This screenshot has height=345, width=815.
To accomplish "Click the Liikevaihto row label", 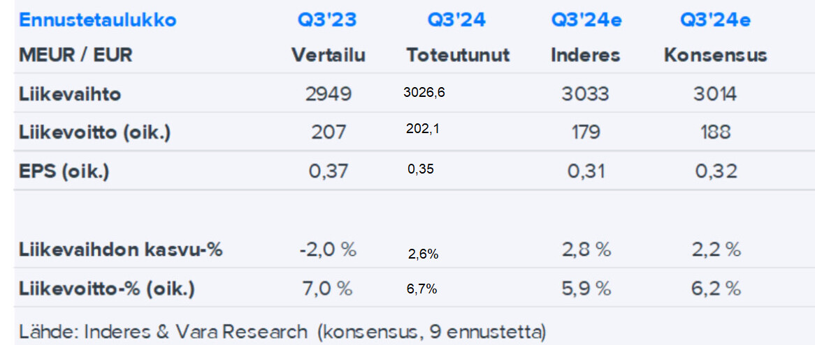I will (x=70, y=94).
